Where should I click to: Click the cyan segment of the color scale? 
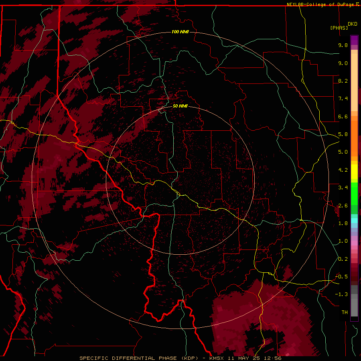point(354,221)
